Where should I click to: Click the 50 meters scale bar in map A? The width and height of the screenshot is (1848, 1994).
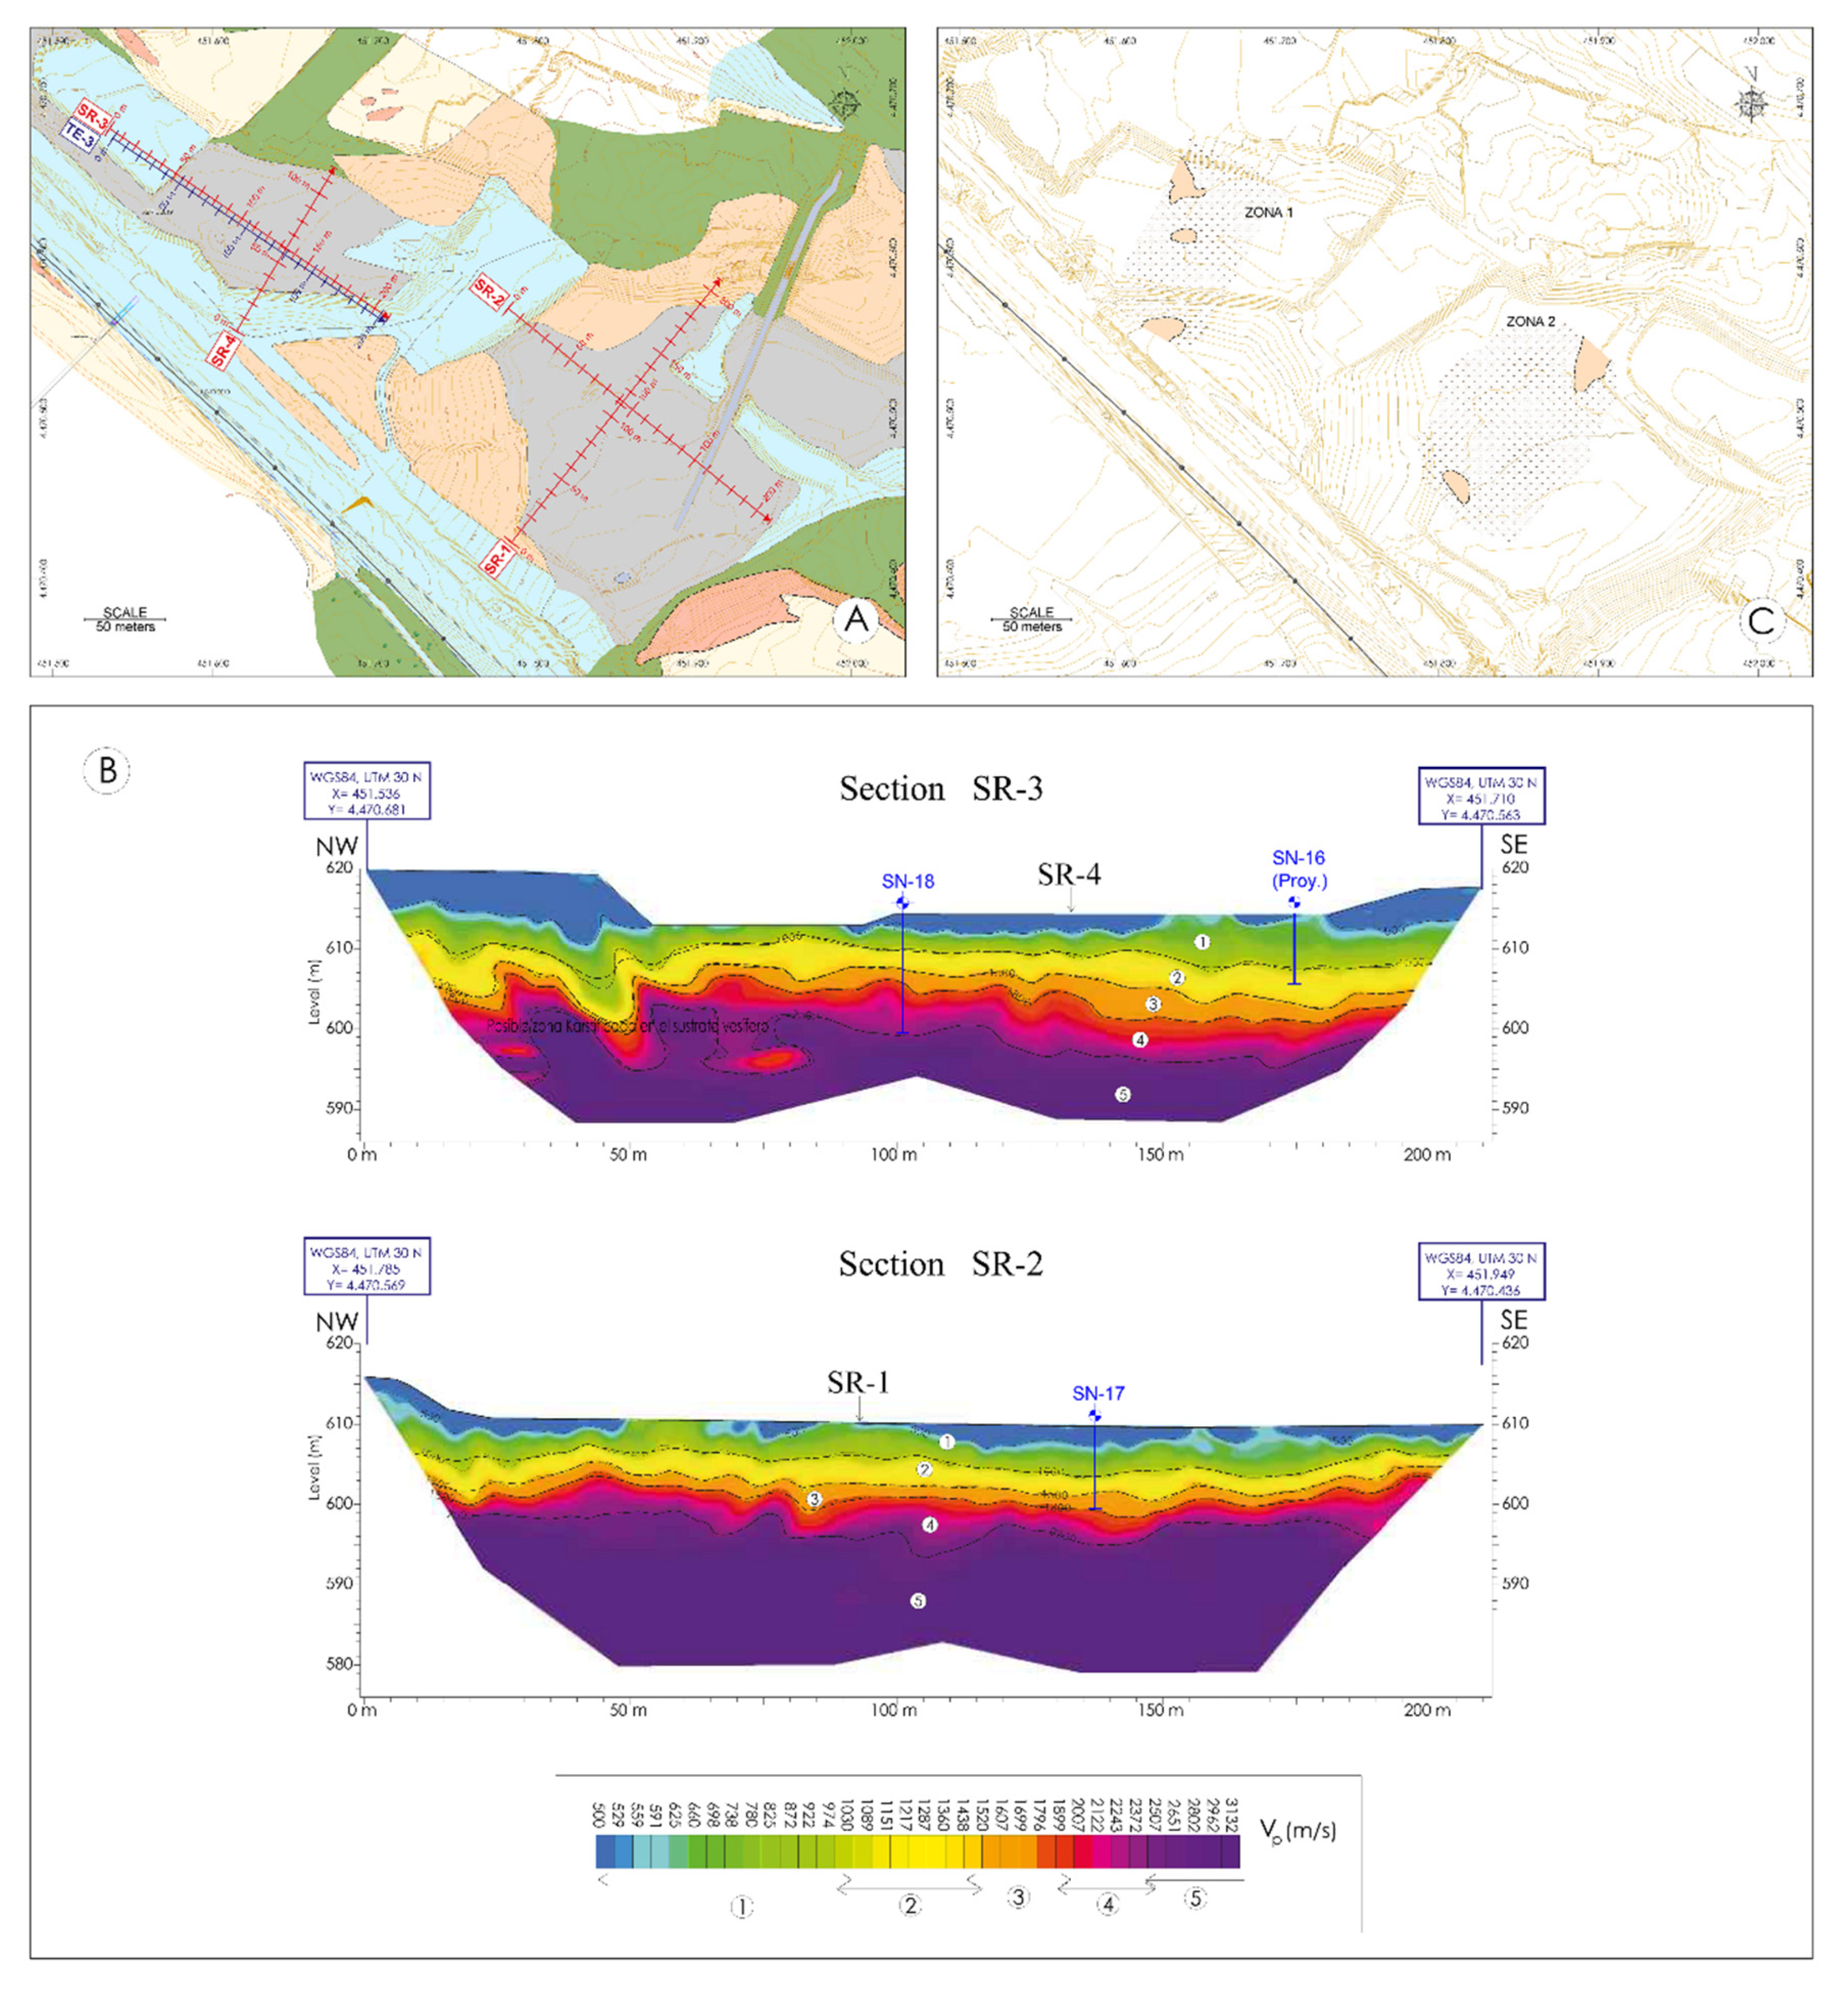pyautogui.click(x=125, y=620)
